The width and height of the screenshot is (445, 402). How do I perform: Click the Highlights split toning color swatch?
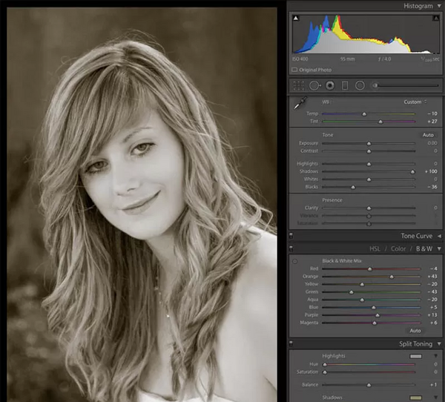click(416, 356)
